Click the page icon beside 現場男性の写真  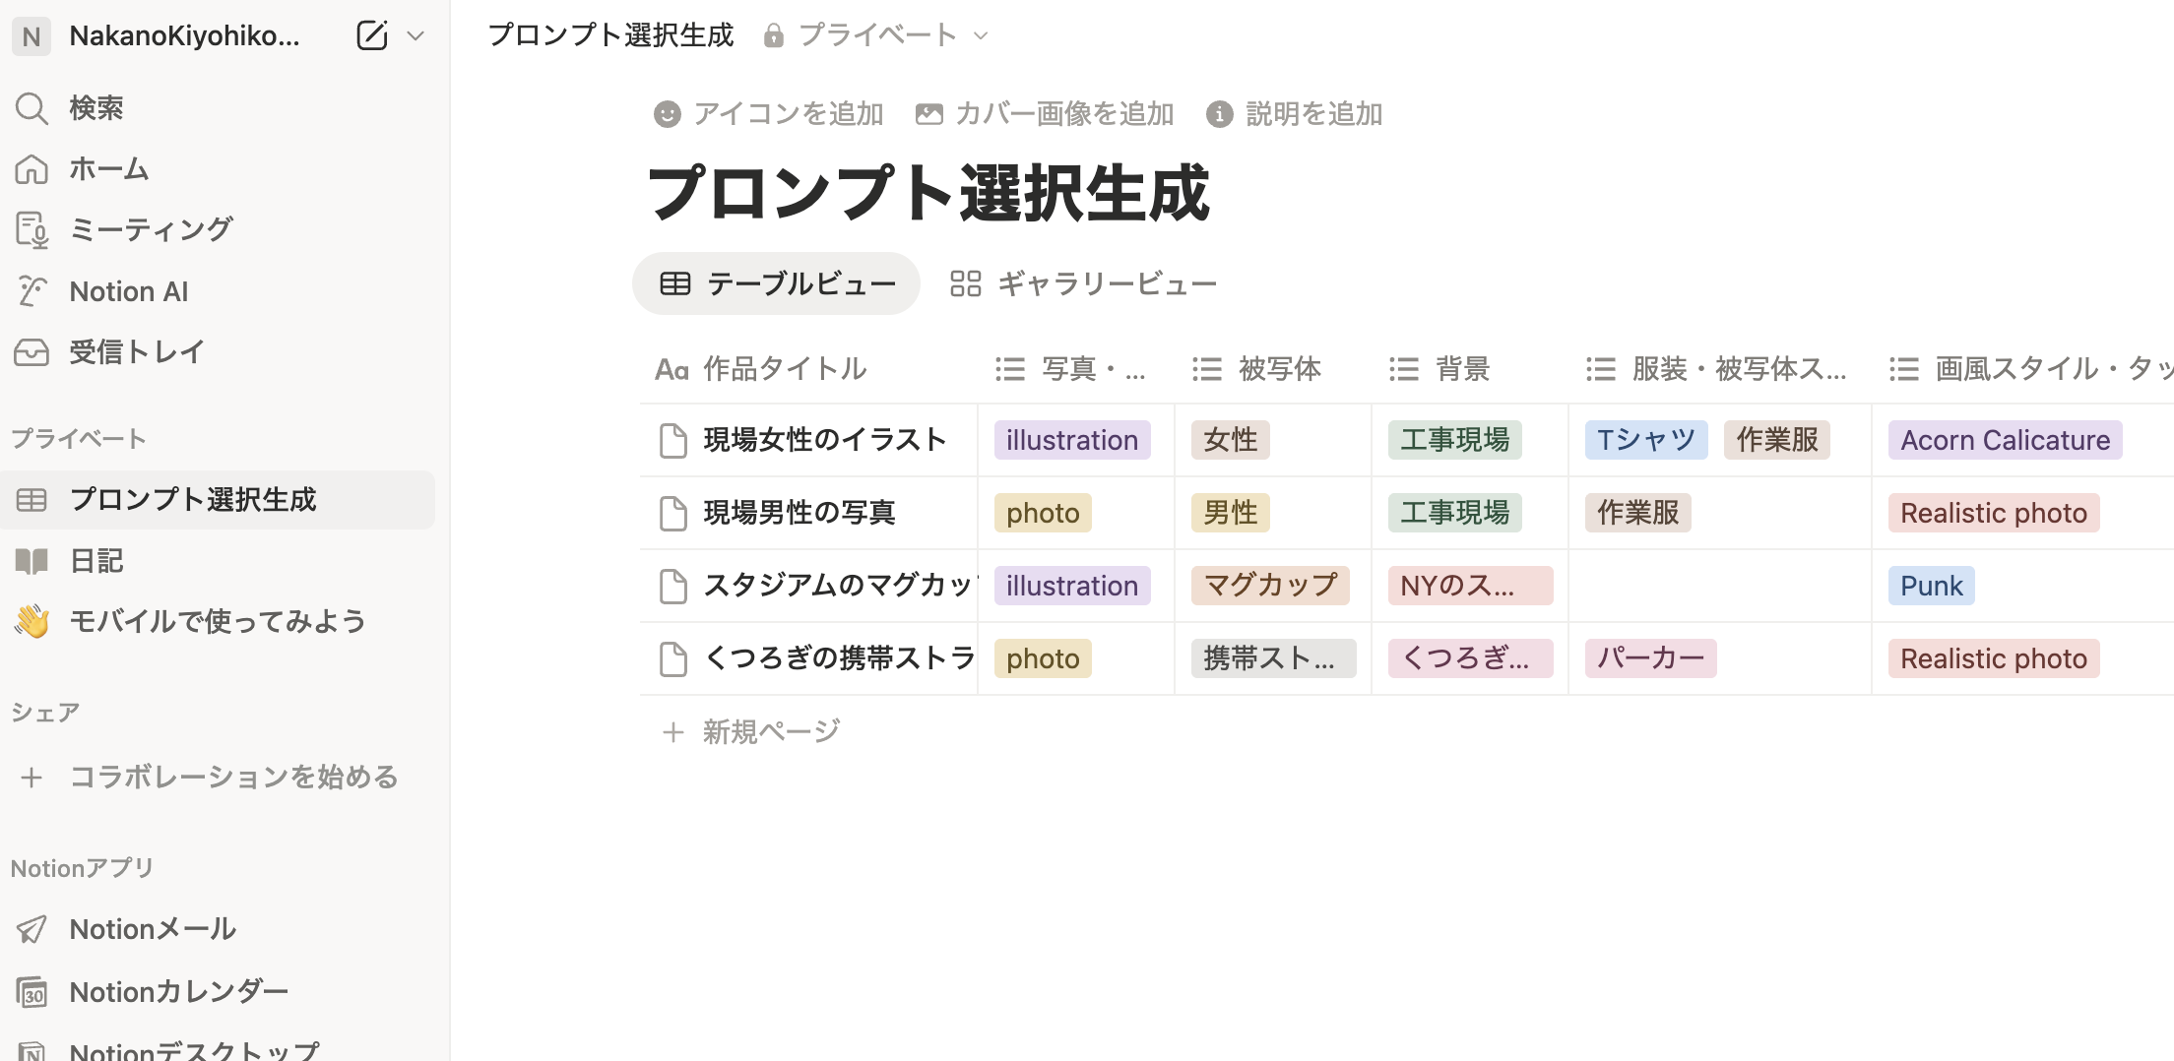[x=672, y=512]
